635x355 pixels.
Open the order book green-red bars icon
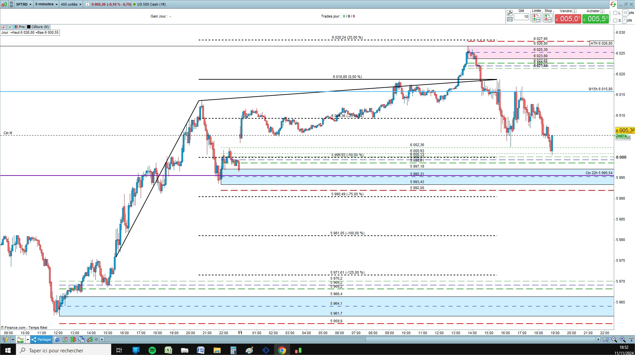73,339
